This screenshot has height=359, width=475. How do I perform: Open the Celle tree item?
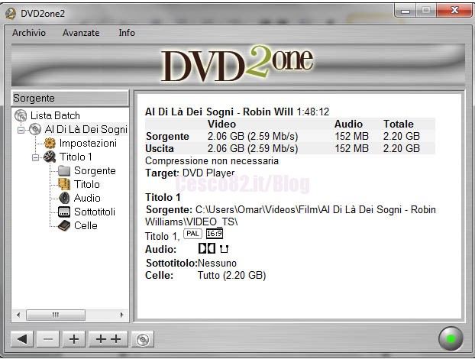tap(86, 225)
